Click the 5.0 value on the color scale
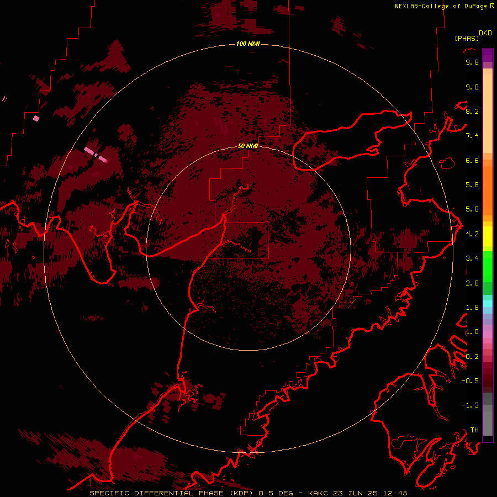The height and width of the screenshot is (497, 497). [472, 209]
